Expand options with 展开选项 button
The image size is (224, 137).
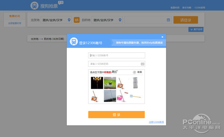196,29
